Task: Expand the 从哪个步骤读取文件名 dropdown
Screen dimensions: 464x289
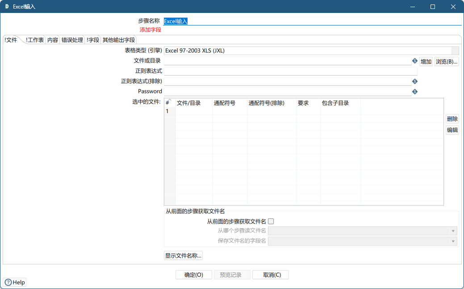Action: coord(452,230)
